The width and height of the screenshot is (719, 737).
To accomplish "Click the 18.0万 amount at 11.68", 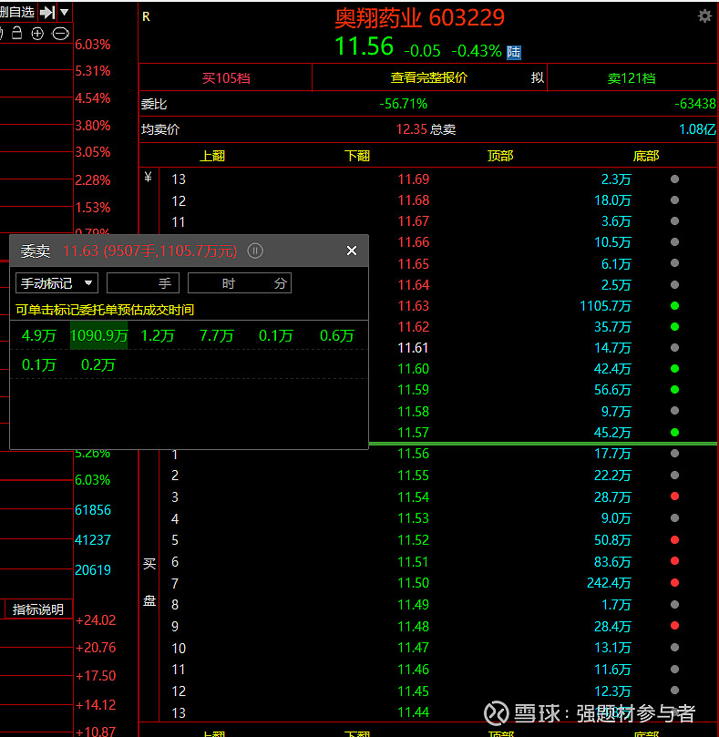I will pyautogui.click(x=612, y=200).
